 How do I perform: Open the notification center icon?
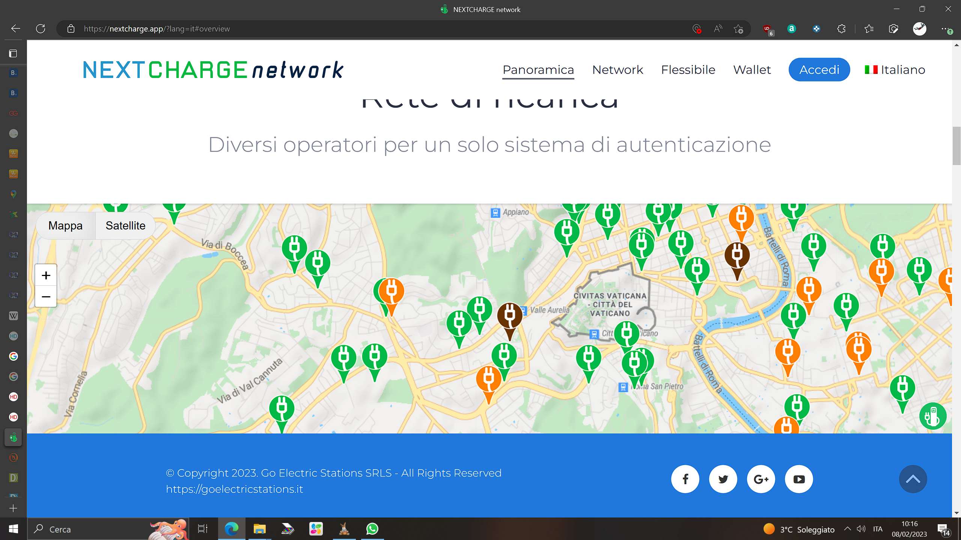[944, 529]
